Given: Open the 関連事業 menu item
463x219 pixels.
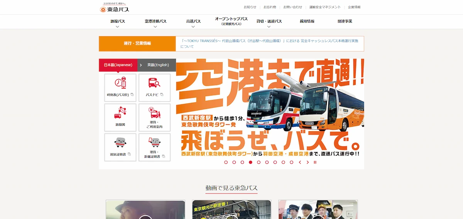Looking at the screenshot, I should 345,21.
